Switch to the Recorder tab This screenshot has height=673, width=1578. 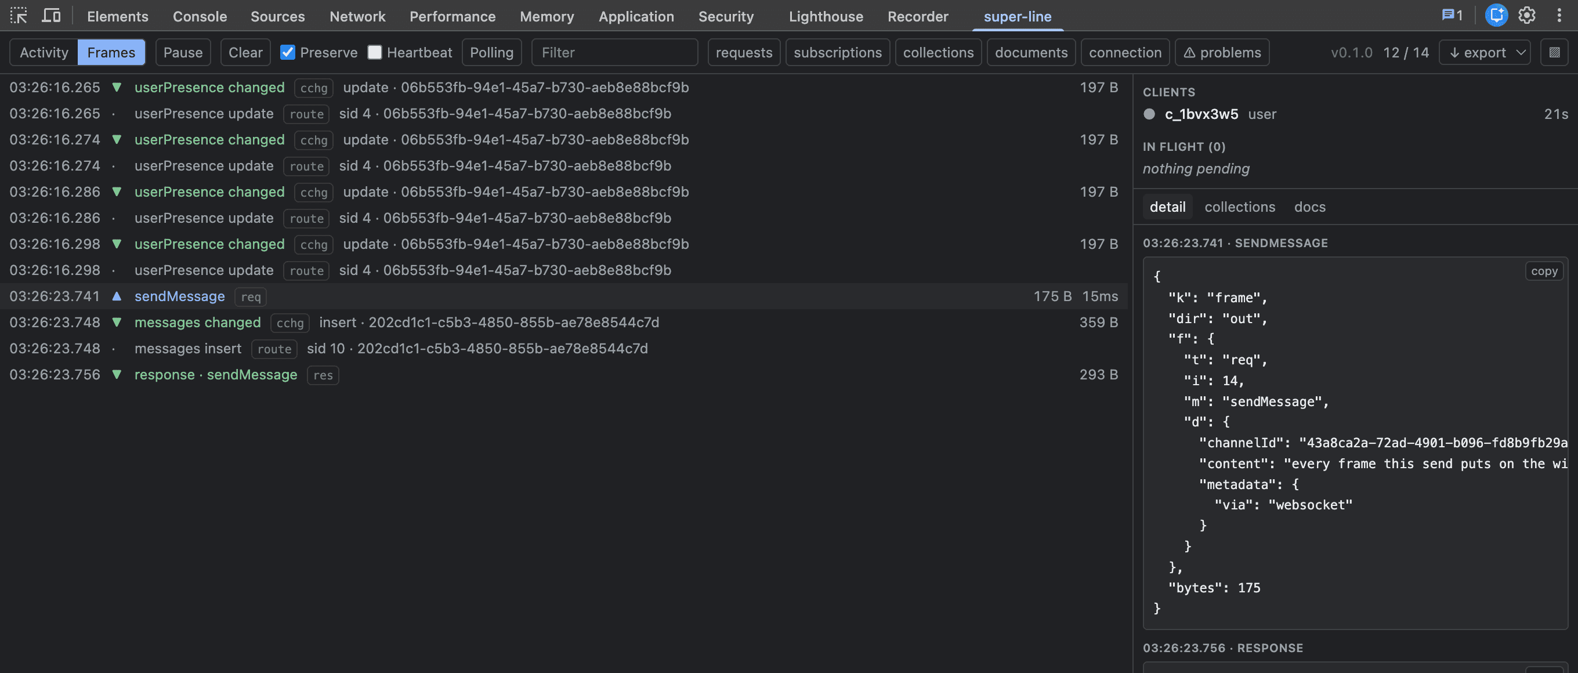(x=918, y=16)
